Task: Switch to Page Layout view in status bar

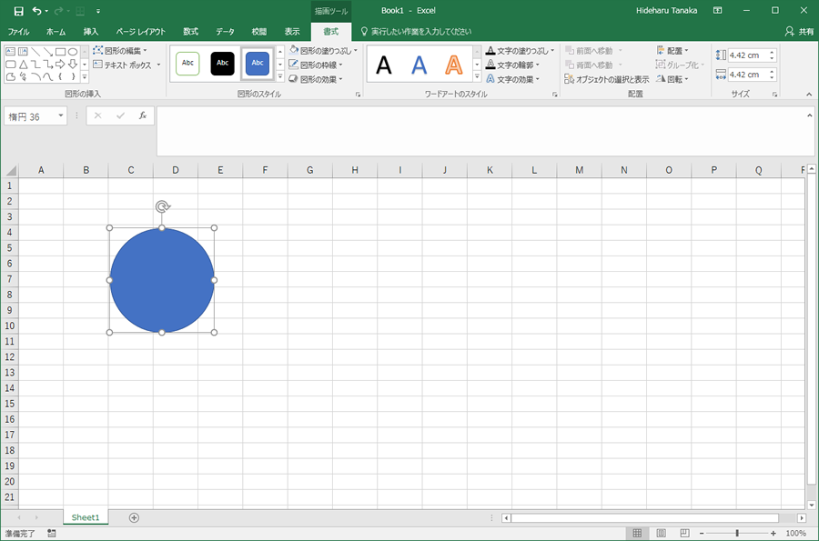Action: (x=661, y=533)
